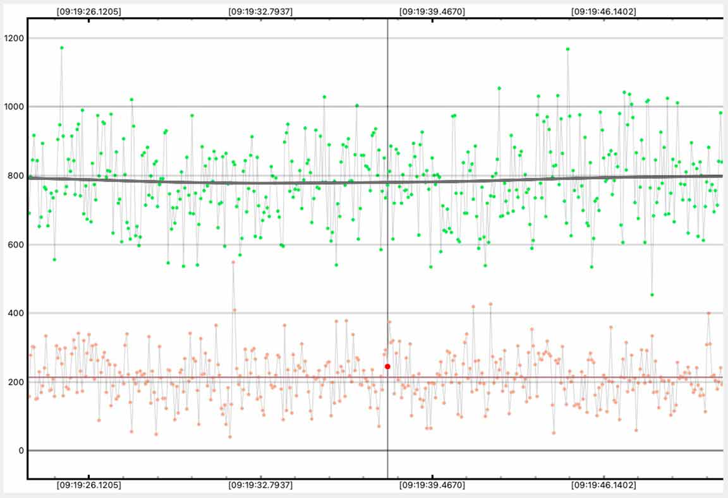Screen dimensions: 728x498
Task: Pick the 800 value on the Y axis
Action: [16, 175]
